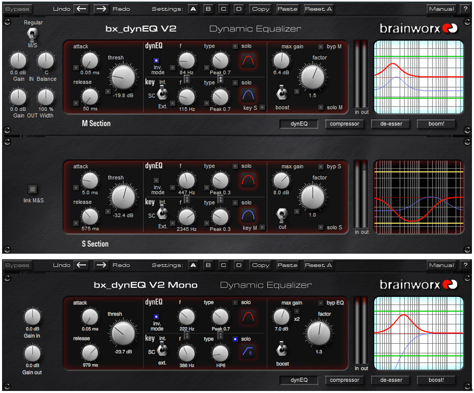This screenshot has height=393, width=474.
Task: Select Settings A in bx_dynEQ V2 window
Action: click(193, 9)
